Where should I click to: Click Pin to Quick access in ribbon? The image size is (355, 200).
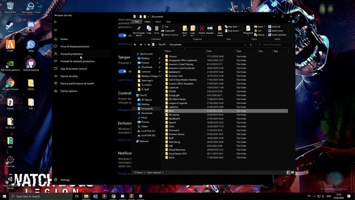[139, 31]
